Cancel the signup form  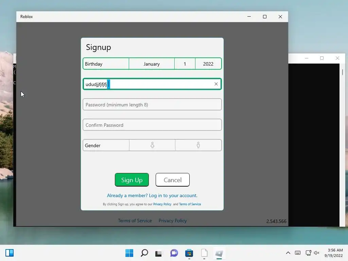172,180
